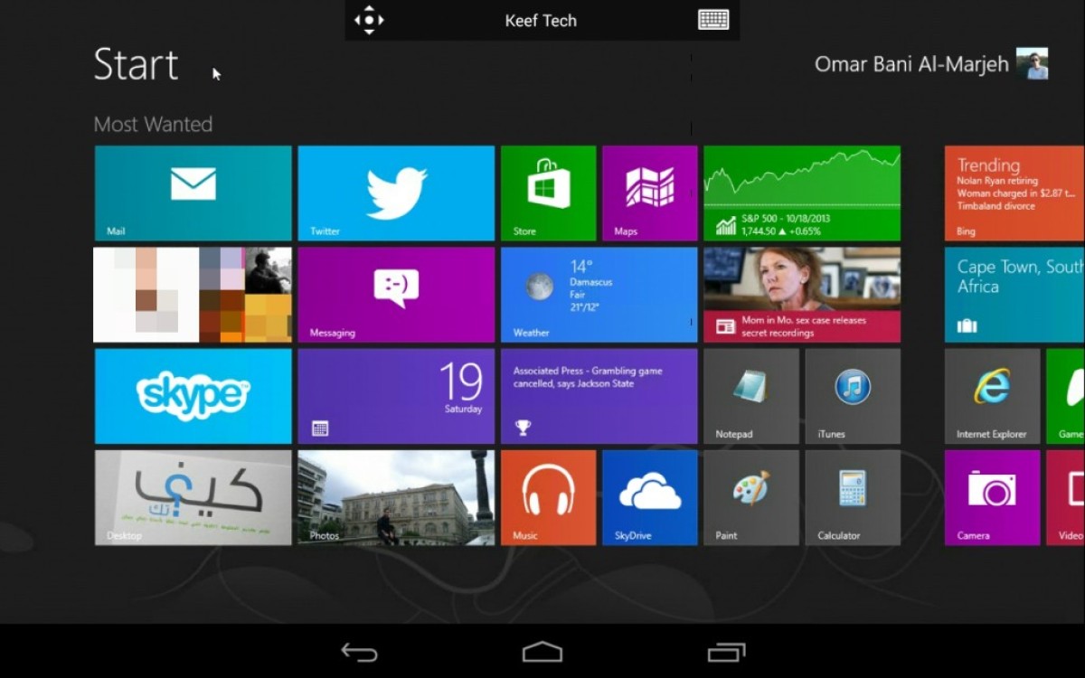Screen dimensions: 1085x678
Task: Launch the Twitter app tile
Action: [x=396, y=193]
